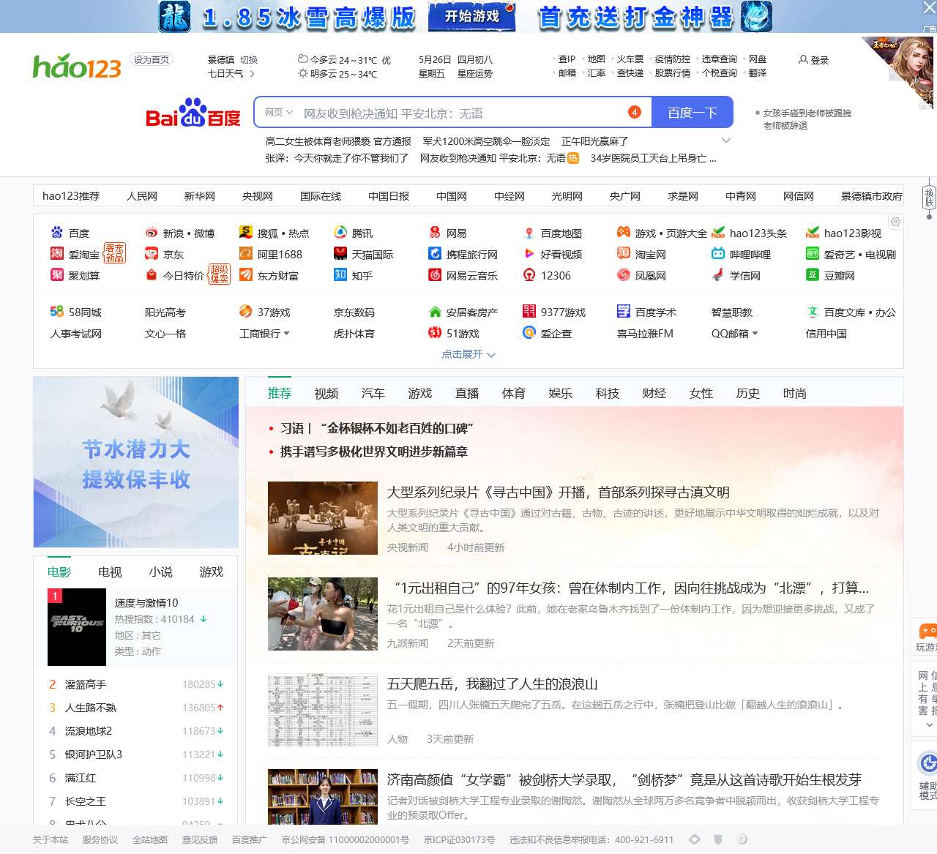The width and height of the screenshot is (937, 854).
Task: Open the 银河护卫队3 ranking entry
Action: [x=94, y=754]
